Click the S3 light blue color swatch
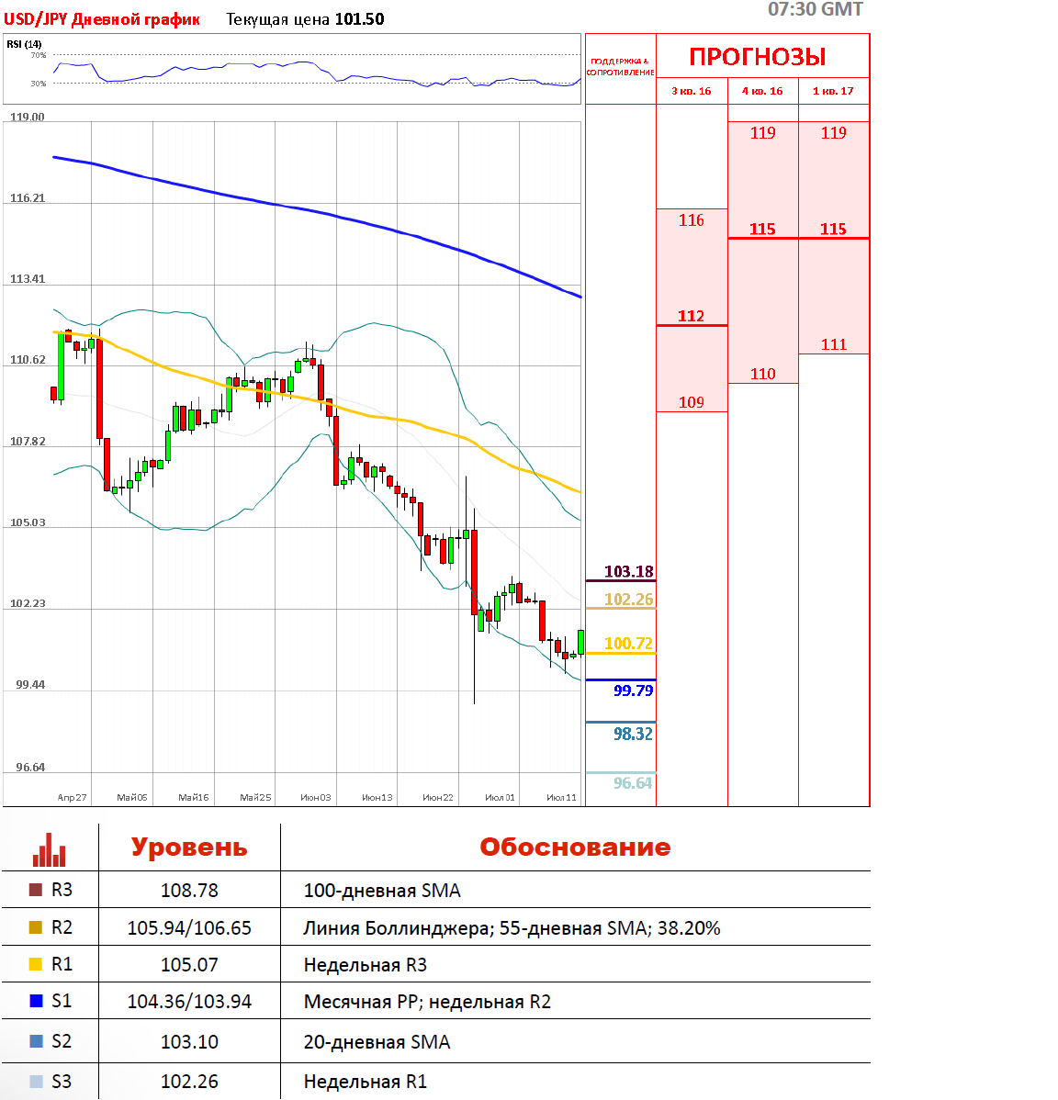The image size is (1058, 1100). coord(36,1081)
